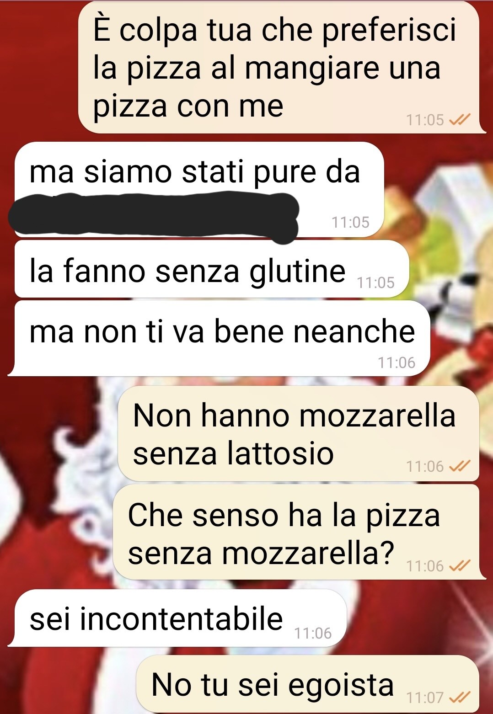Screen dimensions: 493x714
Task: Click read ticks next to 'senza mozzarella?'
Action: [x=460, y=566]
